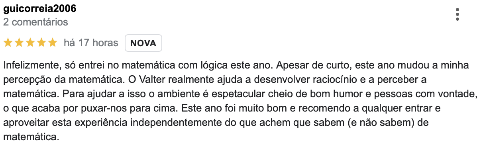
Task: Open the three-dot review options menu
Action: click(457, 14)
